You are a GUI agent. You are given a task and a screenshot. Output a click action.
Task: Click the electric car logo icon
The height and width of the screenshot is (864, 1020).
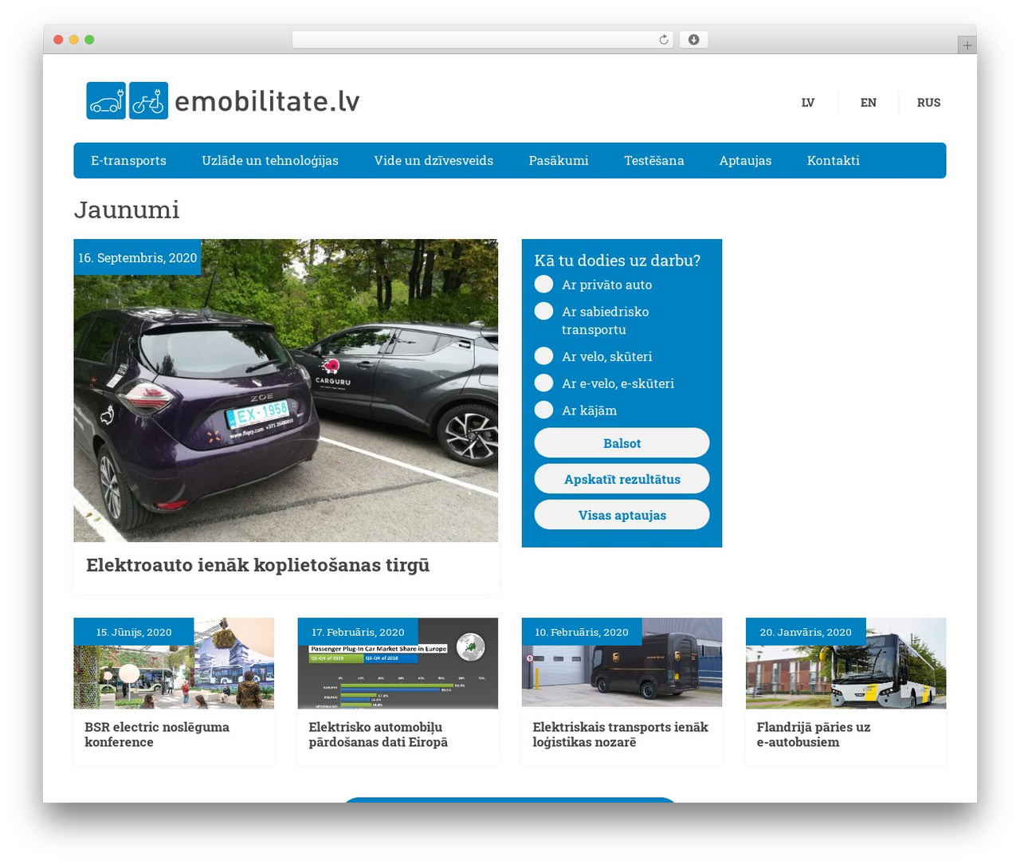click(x=106, y=100)
